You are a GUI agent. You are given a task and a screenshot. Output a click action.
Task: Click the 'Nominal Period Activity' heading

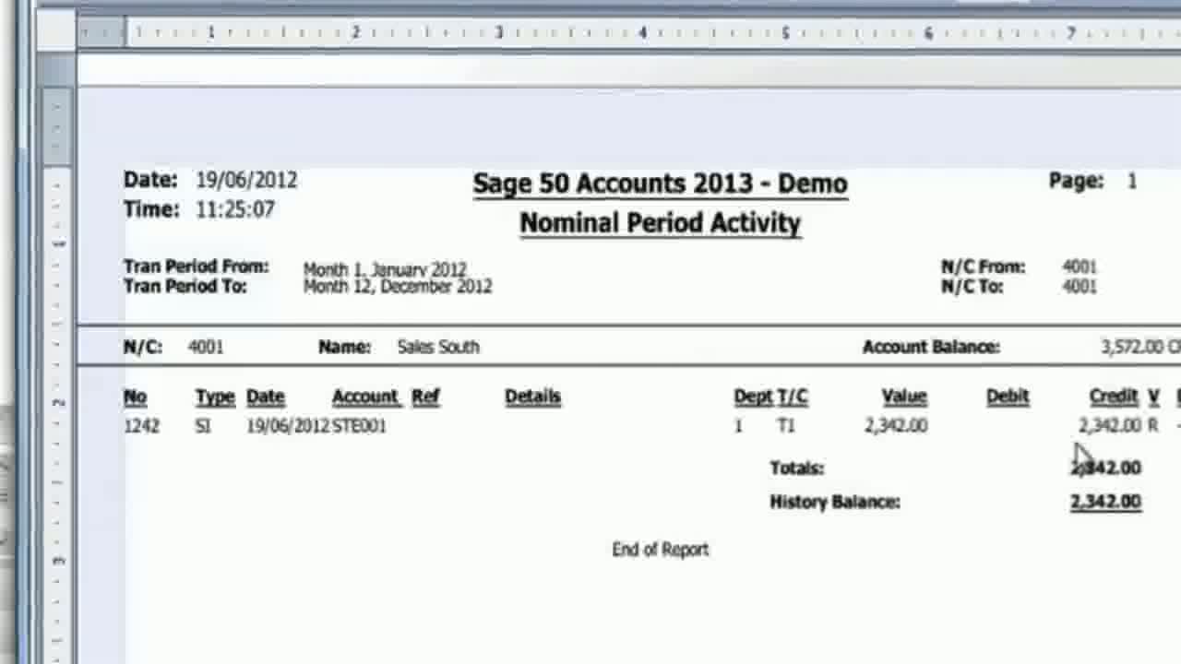tap(660, 223)
